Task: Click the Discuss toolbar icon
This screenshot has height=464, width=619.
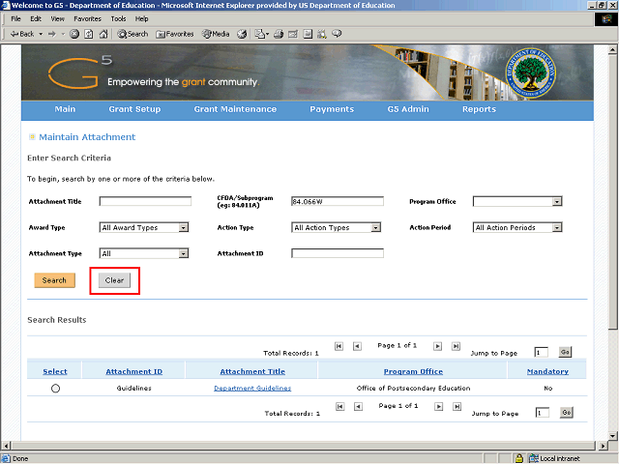Action: tap(308, 34)
